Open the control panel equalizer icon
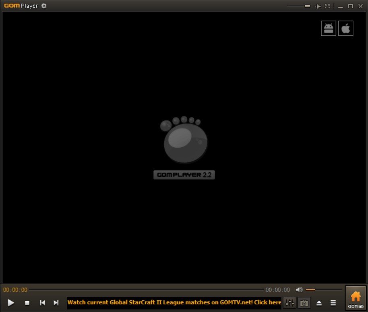Screen dimensions: 368x312 pos(289,303)
